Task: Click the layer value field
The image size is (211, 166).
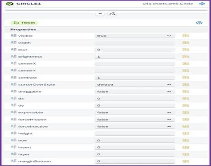Action: [x=135, y=154]
